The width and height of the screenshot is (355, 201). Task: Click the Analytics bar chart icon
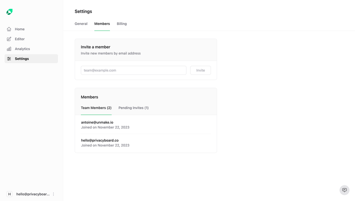click(9, 49)
